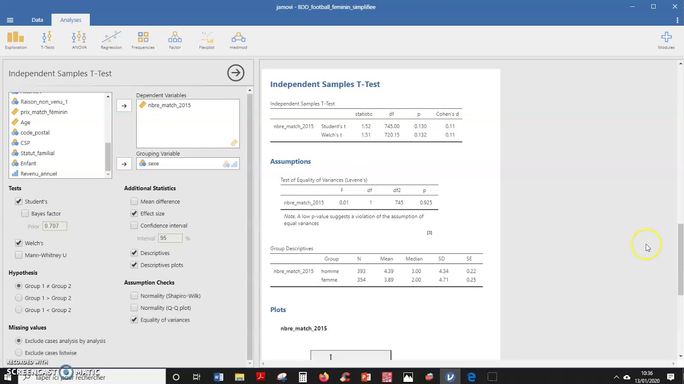Enable the Bayes factor checkbox
684x384 pixels.
point(25,213)
